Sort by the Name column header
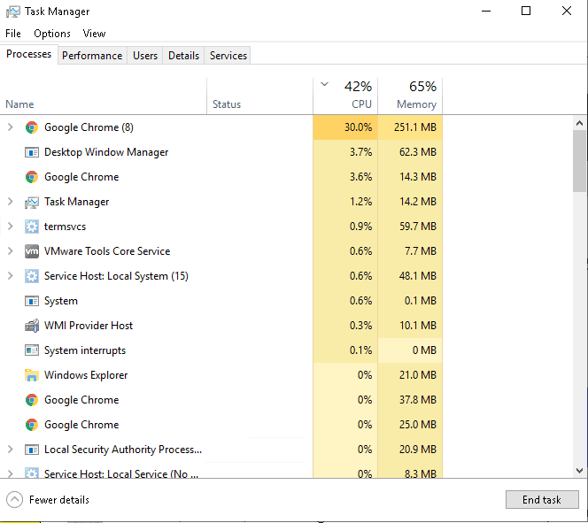The image size is (588, 523). [x=103, y=96]
